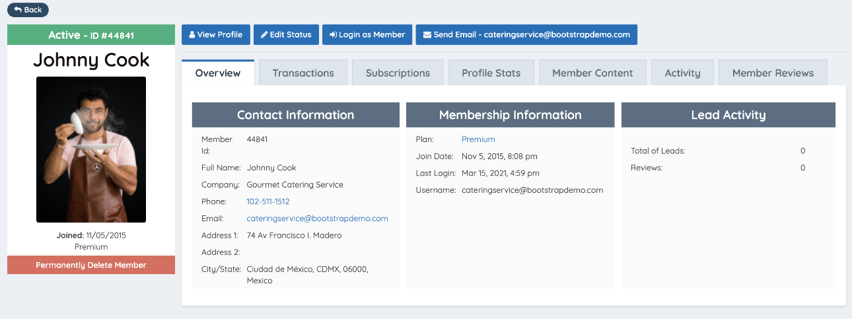Click the Lead Activity panel header

pyautogui.click(x=728, y=115)
